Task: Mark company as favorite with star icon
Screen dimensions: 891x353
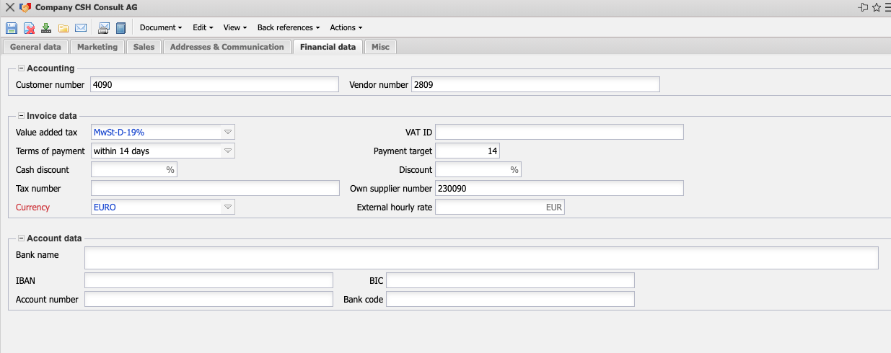Action: (x=877, y=7)
